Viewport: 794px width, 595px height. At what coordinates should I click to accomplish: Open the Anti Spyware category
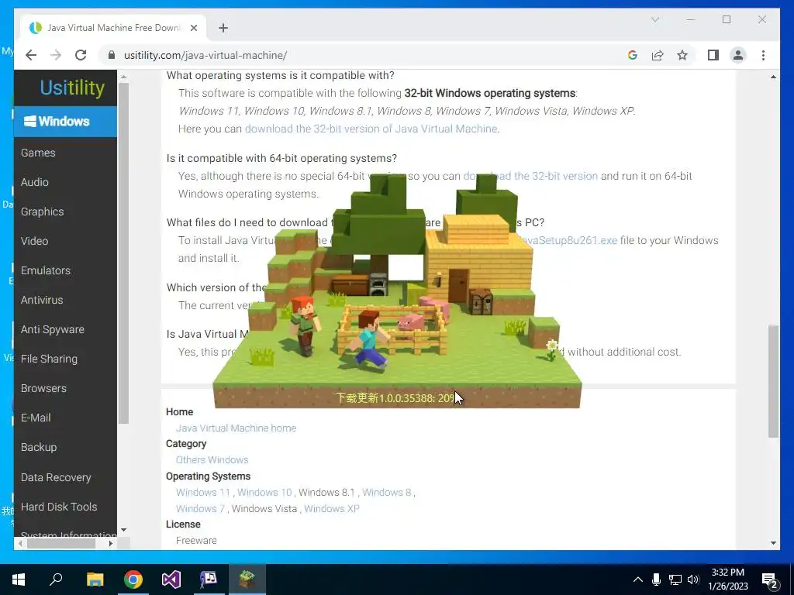click(52, 329)
